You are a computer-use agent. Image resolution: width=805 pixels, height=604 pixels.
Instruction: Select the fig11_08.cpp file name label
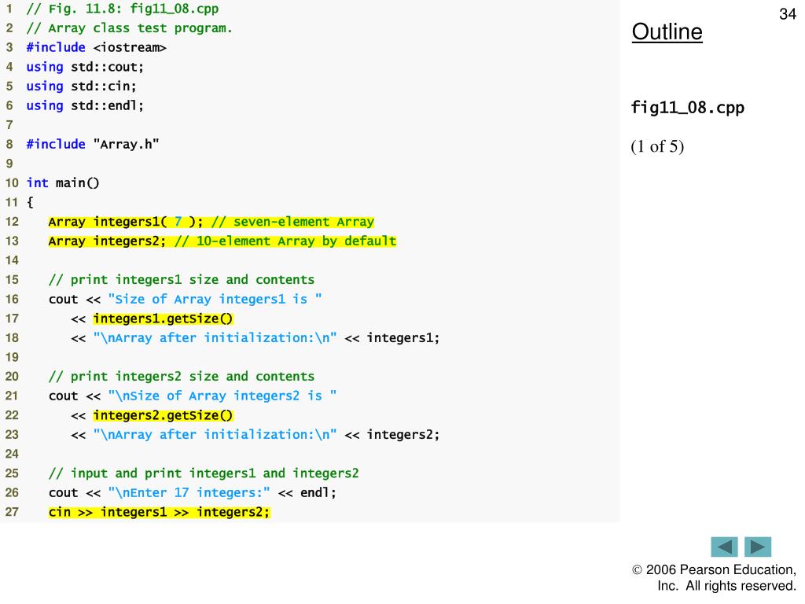pyautogui.click(x=687, y=108)
